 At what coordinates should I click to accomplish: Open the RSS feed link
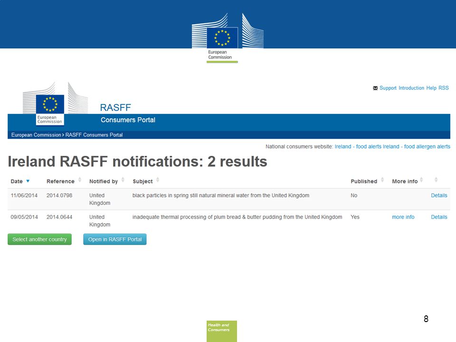[x=444, y=88]
